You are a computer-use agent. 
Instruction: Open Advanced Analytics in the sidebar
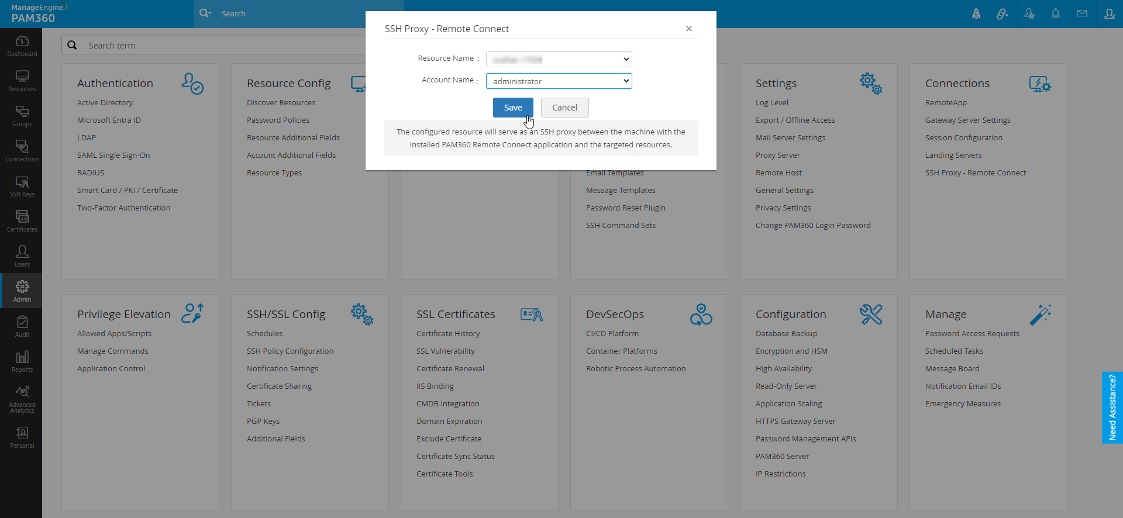[22, 399]
